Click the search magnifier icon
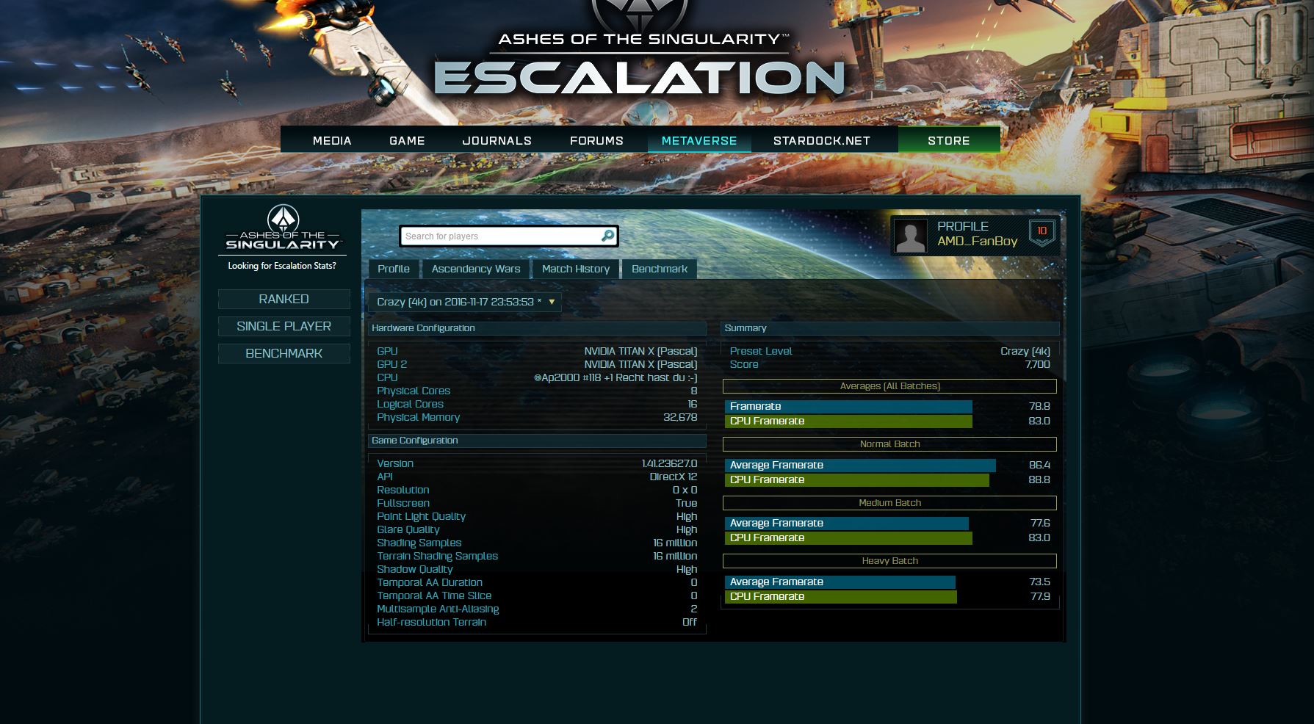The image size is (1314, 724). point(607,236)
